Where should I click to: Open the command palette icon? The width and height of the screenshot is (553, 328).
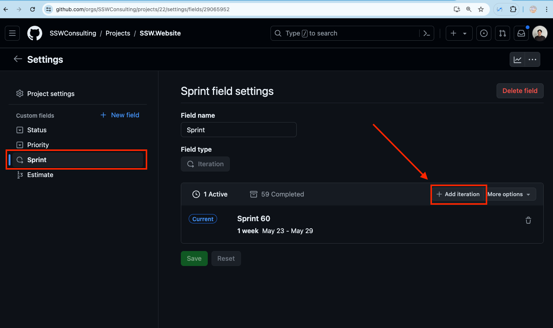(426, 33)
